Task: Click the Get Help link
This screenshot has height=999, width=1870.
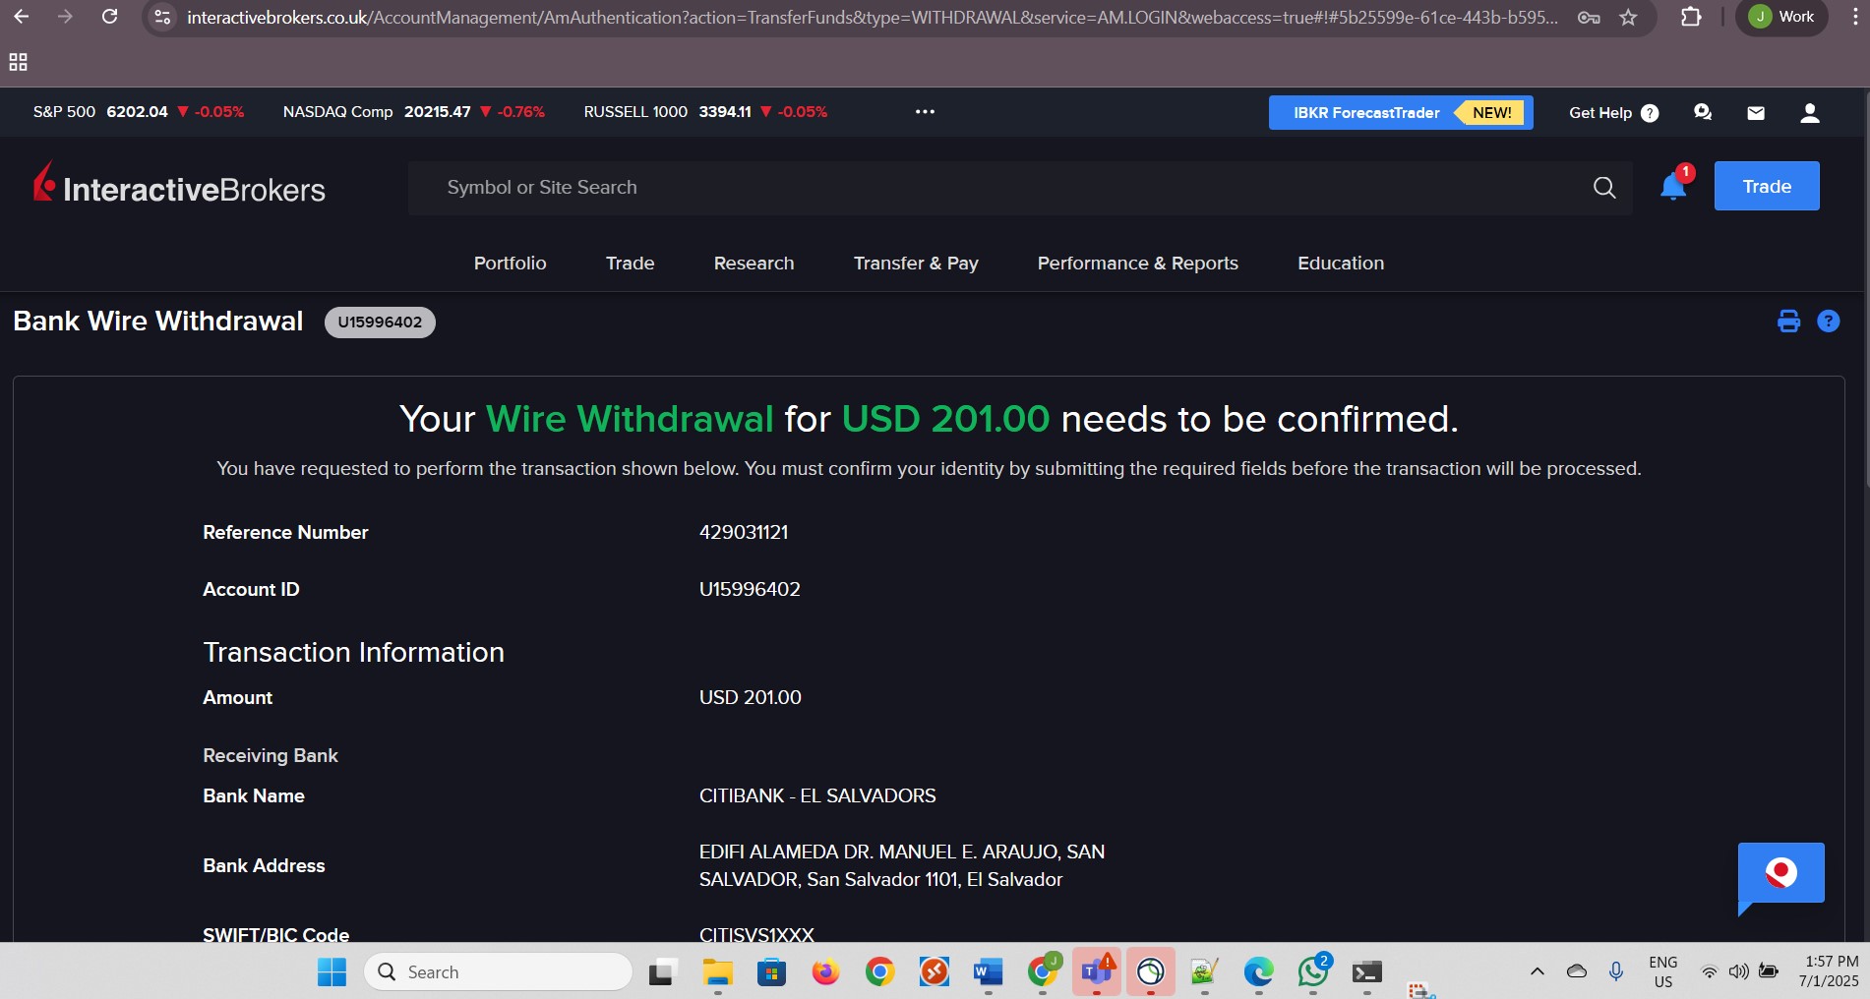Action: (1613, 112)
